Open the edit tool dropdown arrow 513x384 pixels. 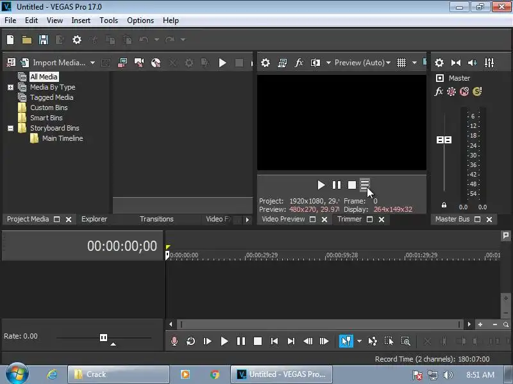359,341
